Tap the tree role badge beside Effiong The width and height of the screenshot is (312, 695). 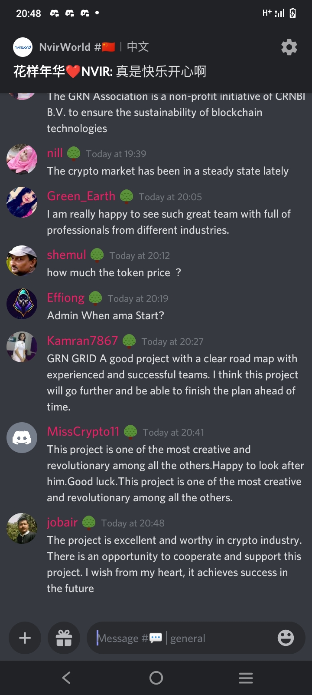[95, 298]
